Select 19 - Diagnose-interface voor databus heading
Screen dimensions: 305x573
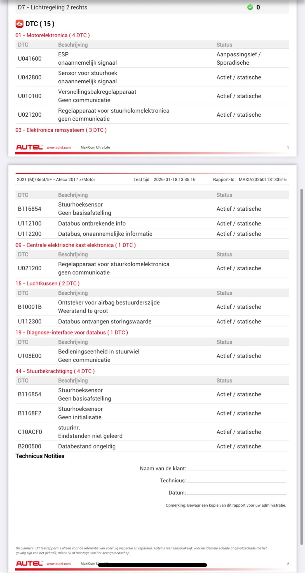(x=72, y=332)
